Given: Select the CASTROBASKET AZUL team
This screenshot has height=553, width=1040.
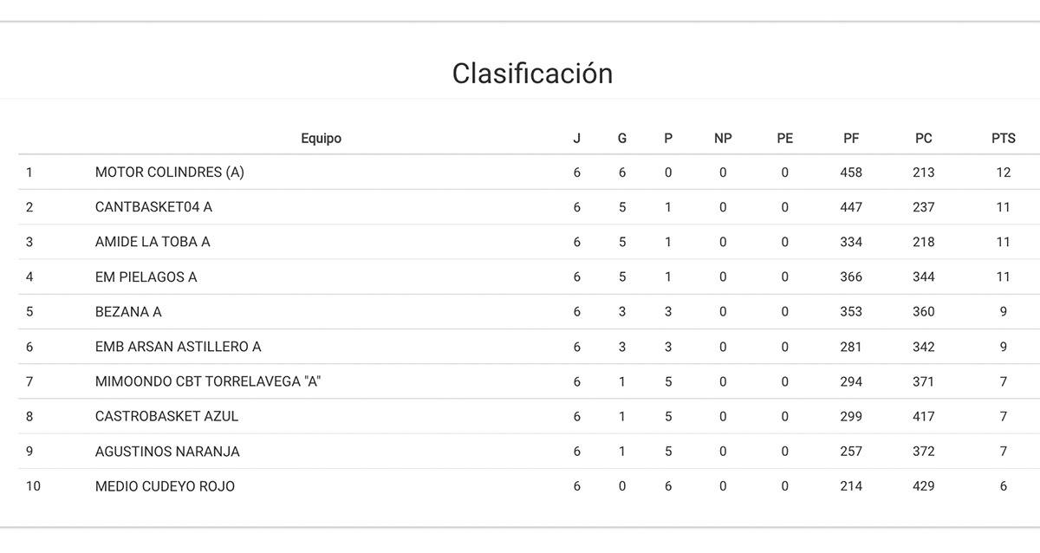Looking at the screenshot, I should click(x=166, y=416).
